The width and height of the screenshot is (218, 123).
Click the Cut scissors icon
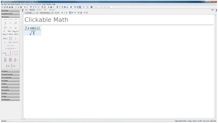click(x=16, y=7)
